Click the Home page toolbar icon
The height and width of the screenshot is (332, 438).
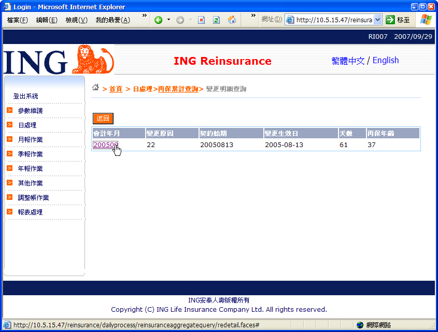point(232,20)
